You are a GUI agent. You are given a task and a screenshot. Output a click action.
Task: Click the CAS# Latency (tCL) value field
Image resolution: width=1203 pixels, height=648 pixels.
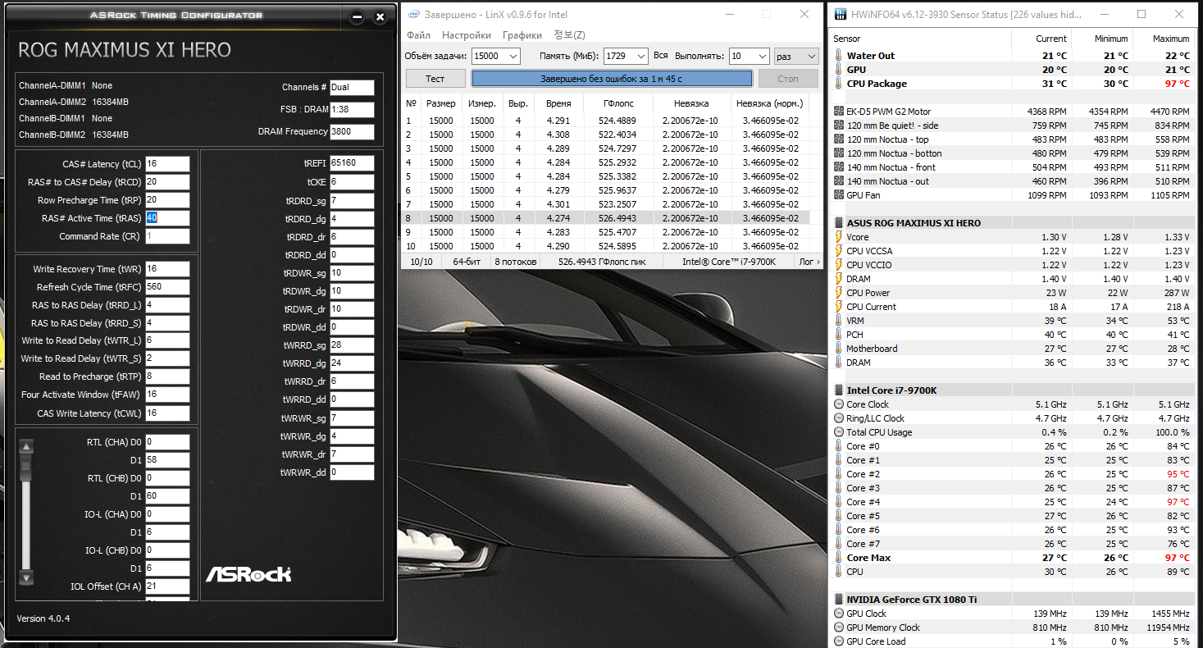pos(167,164)
